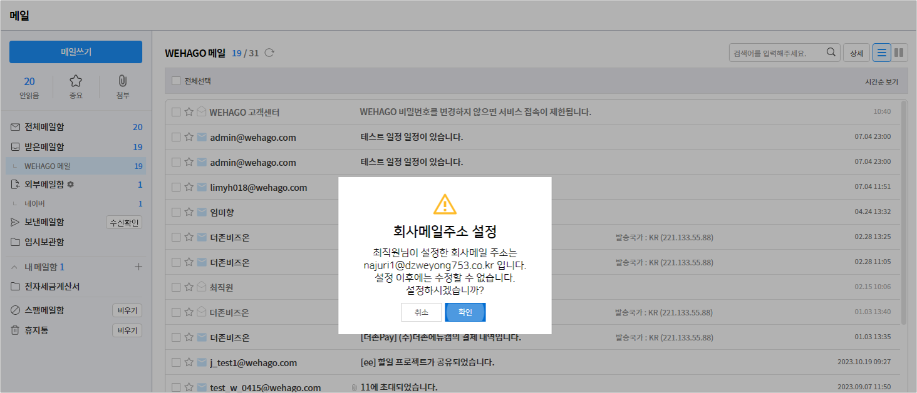917x393 pixels.
Task: Add new folder with plus icon
Action: [138, 267]
